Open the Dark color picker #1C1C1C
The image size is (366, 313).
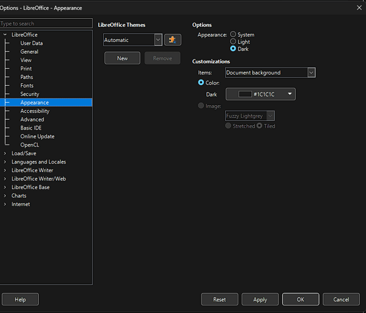coord(260,94)
